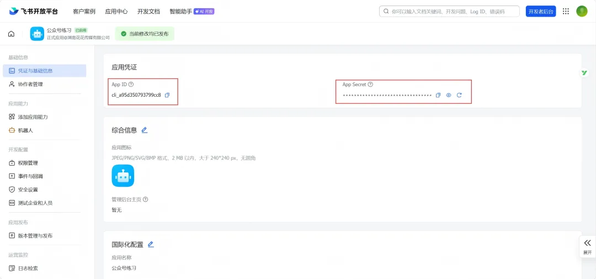Click the App ID help icon
The width and height of the screenshot is (596, 279).
[131, 85]
